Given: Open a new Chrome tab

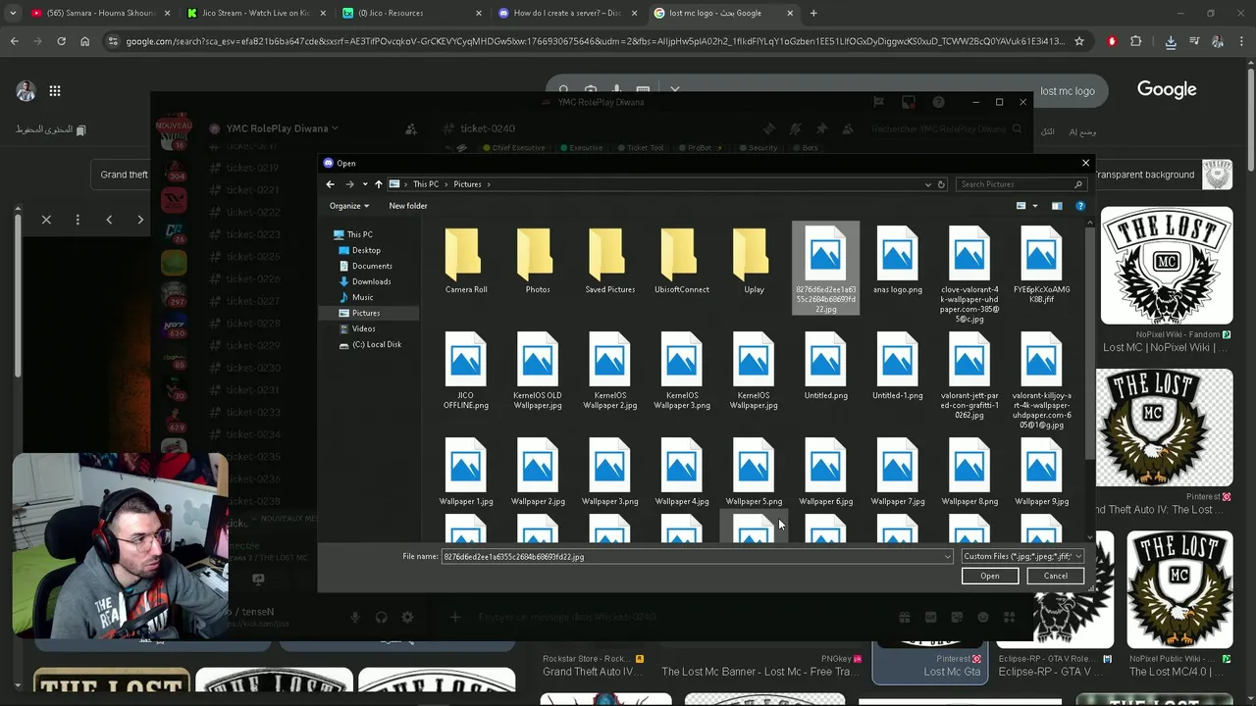Looking at the screenshot, I should (813, 13).
